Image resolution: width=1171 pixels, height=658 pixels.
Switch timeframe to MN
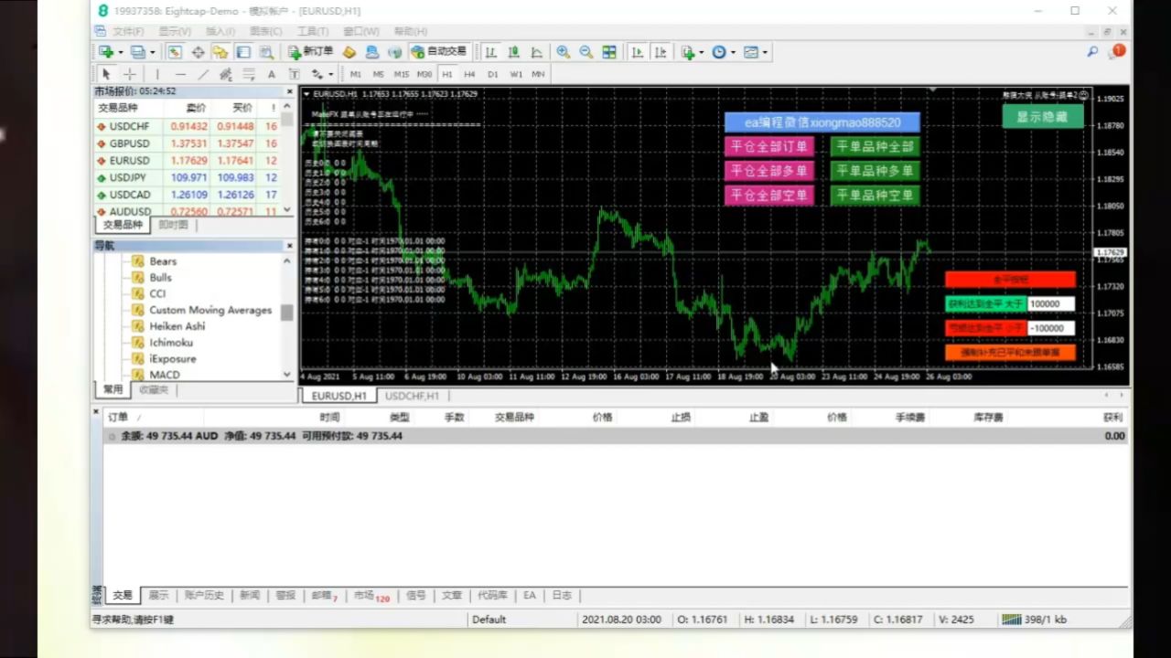[x=538, y=74]
